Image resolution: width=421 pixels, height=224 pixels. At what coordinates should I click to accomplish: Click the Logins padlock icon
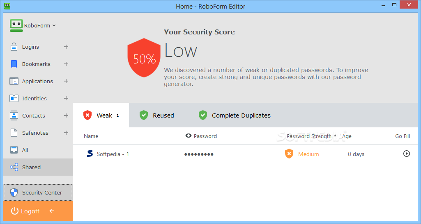tap(14, 47)
